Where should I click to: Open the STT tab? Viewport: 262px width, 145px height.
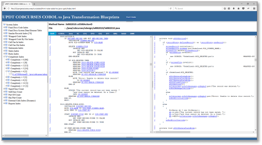coord(108,34)
